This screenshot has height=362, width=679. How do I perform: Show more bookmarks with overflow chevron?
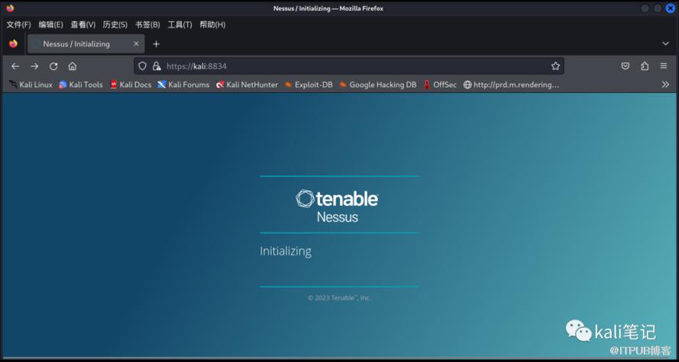(665, 85)
